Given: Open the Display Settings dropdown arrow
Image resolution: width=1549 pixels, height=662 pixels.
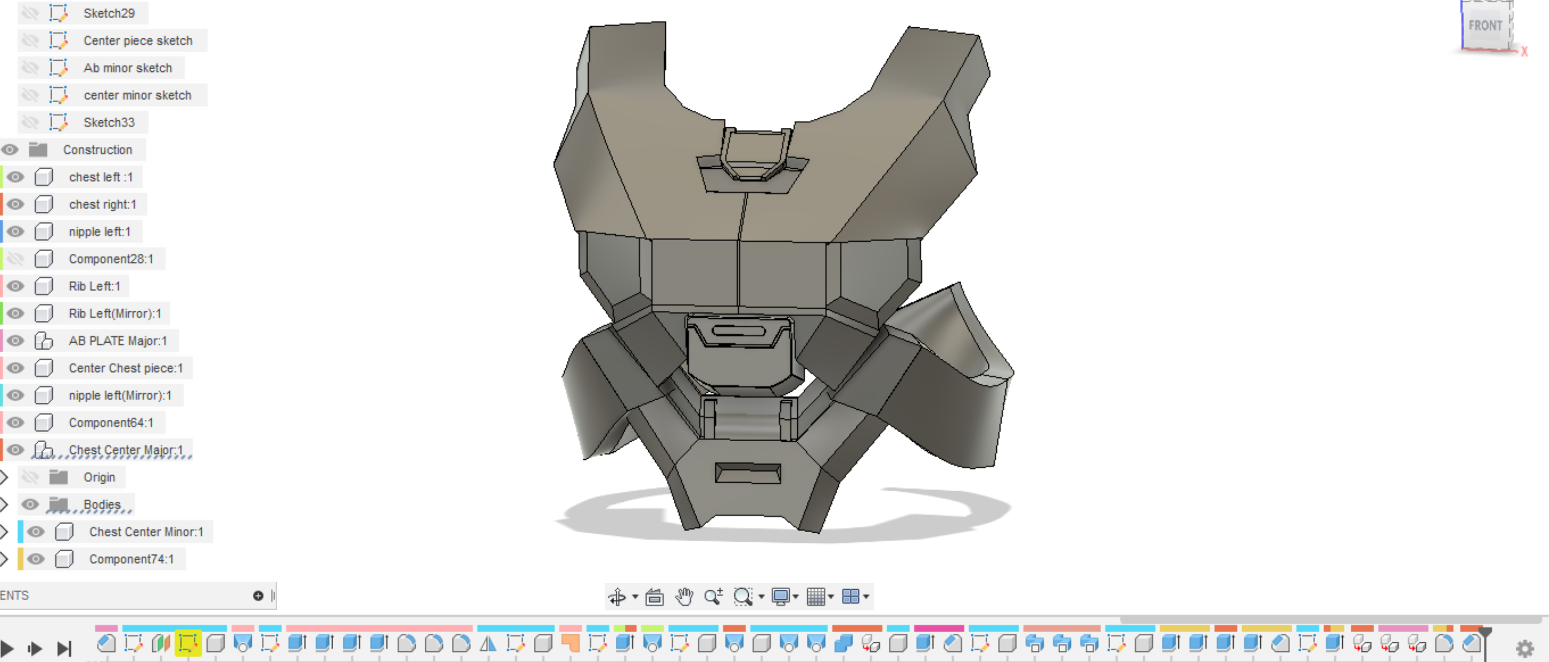Looking at the screenshot, I should 796,596.
